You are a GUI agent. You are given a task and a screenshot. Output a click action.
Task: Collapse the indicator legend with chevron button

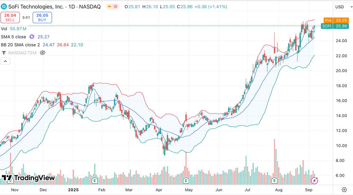(6, 61)
